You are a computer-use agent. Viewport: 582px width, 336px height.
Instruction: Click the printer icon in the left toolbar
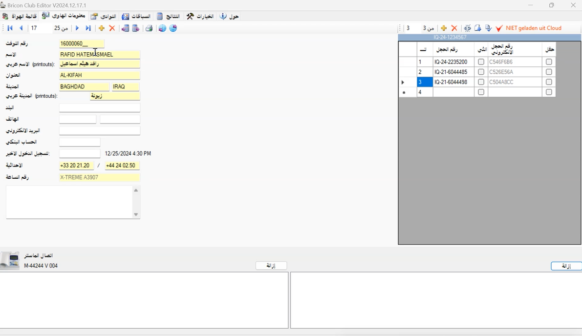(x=149, y=28)
